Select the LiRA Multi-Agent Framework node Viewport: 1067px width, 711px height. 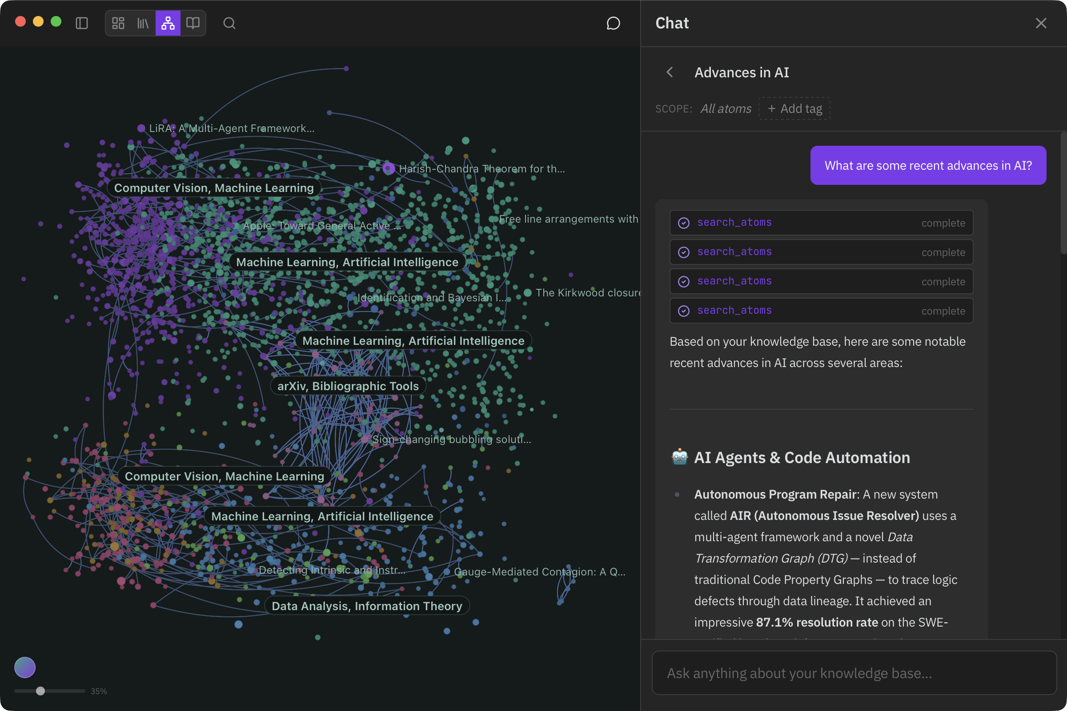[141, 128]
